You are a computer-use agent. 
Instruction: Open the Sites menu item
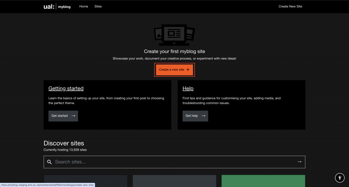pos(98,6)
